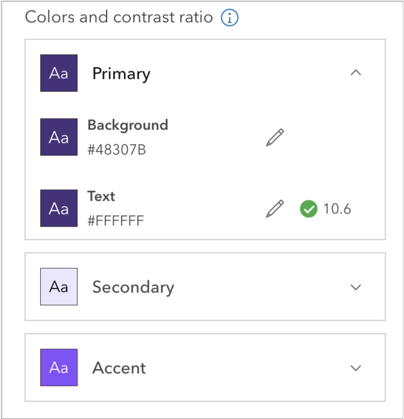Edit the Background color with pencil icon
Viewport: 404px width, 419px height.
pos(275,137)
